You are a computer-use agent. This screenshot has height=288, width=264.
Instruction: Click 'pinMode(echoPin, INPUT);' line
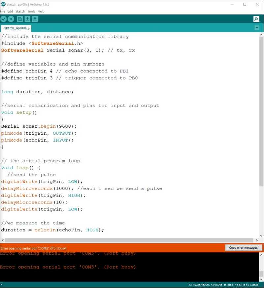coord(37,140)
